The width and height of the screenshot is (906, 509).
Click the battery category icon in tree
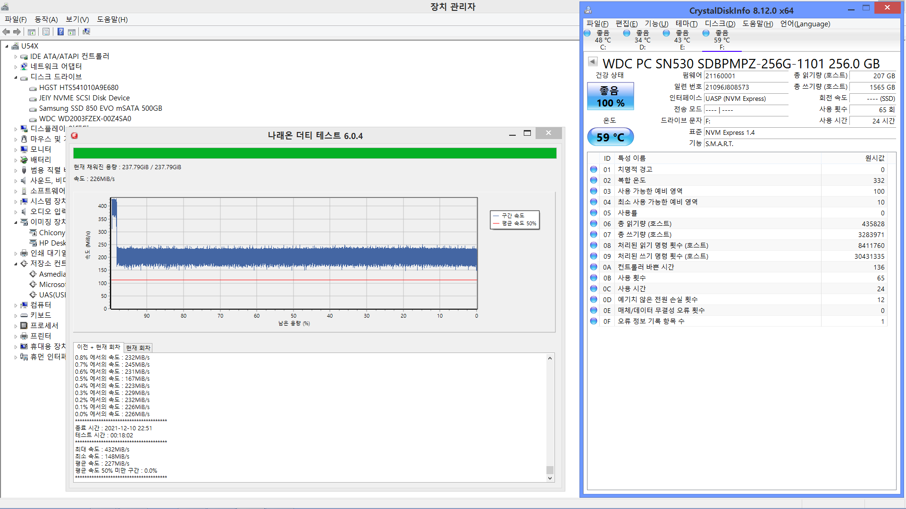pyautogui.click(x=24, y=160)
